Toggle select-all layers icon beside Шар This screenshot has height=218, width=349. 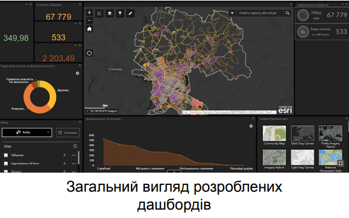[75, 146]
